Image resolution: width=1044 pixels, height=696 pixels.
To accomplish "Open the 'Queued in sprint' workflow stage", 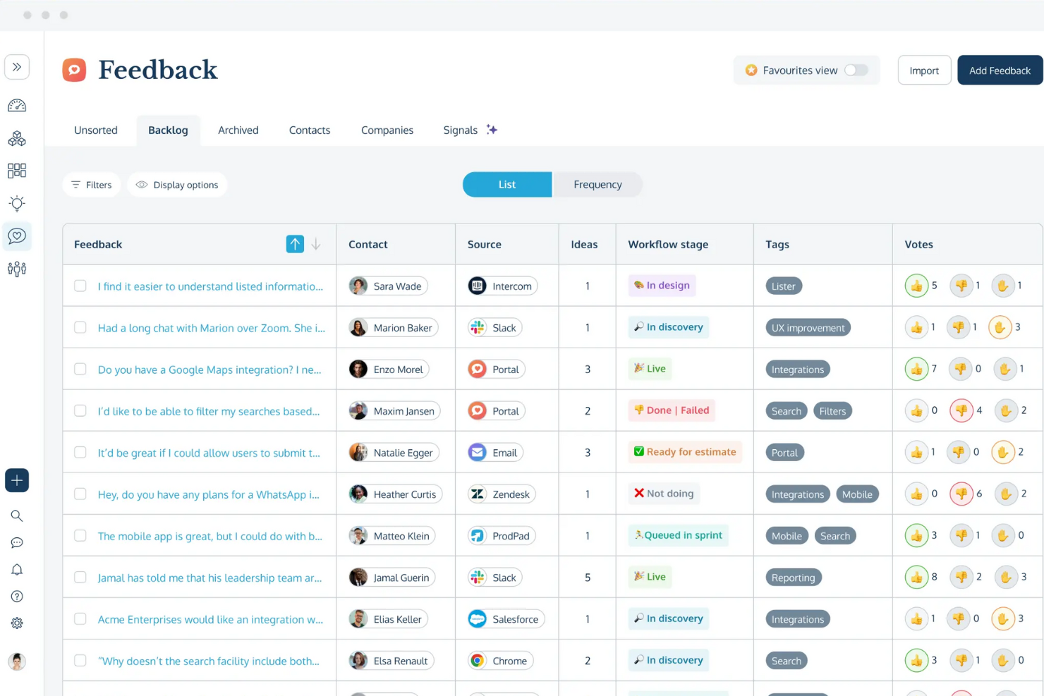I will (678, 535).
